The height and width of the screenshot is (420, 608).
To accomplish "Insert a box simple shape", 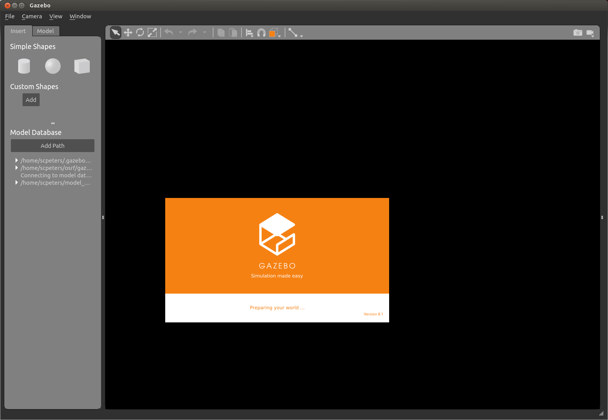I will pyautogui.click(x=82, y=66).
